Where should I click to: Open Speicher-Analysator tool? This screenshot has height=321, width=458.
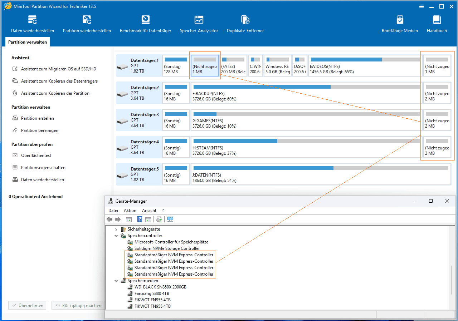[x=199, y=24]
